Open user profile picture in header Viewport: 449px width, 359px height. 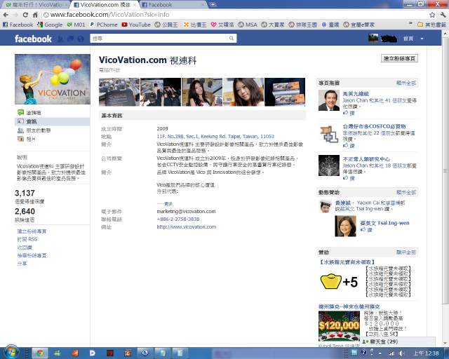373,39
